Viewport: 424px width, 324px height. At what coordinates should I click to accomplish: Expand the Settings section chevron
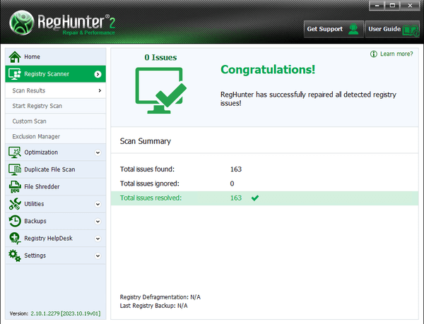[x=98, y=256]
